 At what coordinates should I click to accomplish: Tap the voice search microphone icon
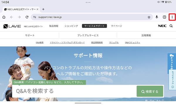[x=157, y=17]
